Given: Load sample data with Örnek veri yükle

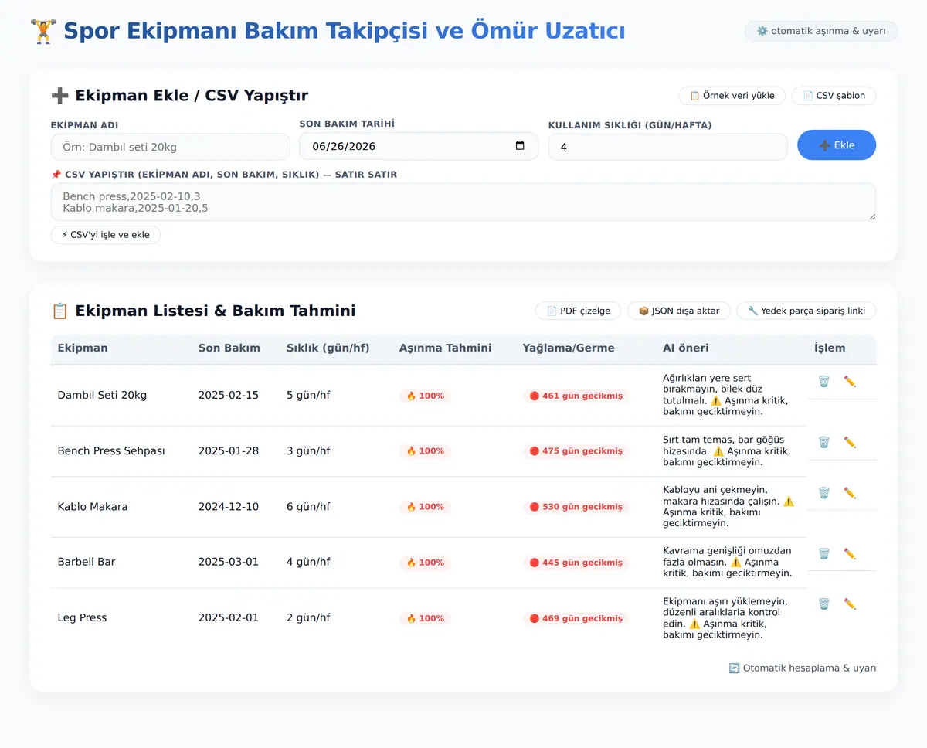Looking at the screenshot, I should point(732,96).
